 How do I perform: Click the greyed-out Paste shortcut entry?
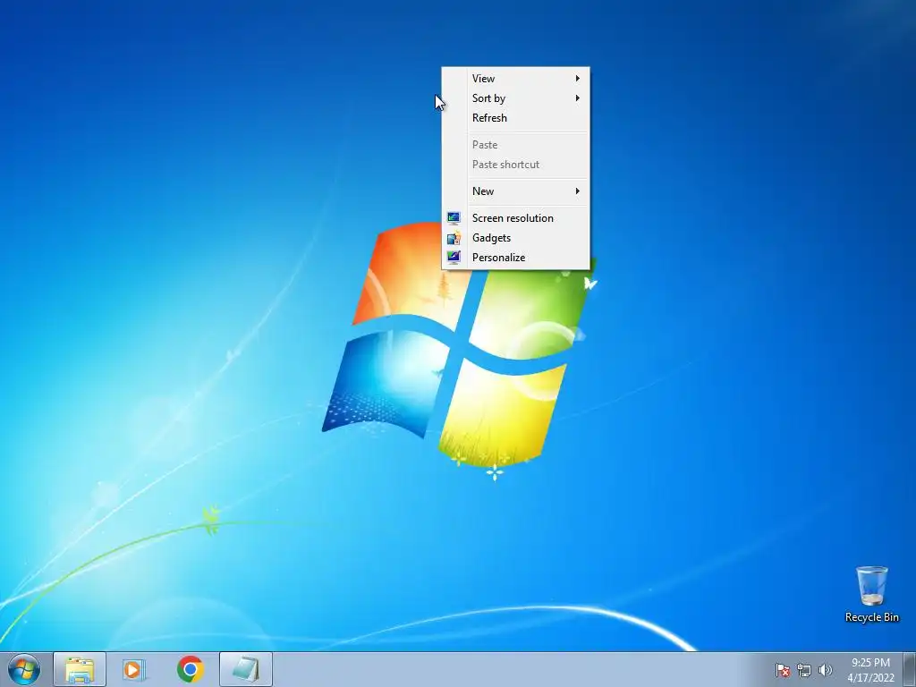[515, 165]
